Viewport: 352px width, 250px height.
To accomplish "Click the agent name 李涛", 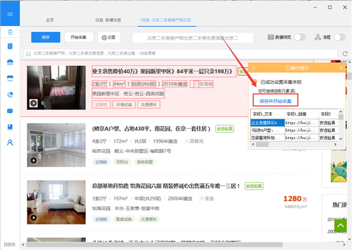I will (x=209, y=199).
